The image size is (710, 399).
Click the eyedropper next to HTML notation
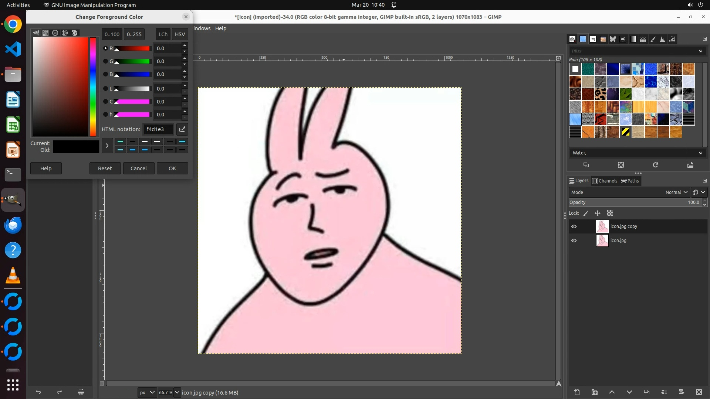tap(182, 129)
